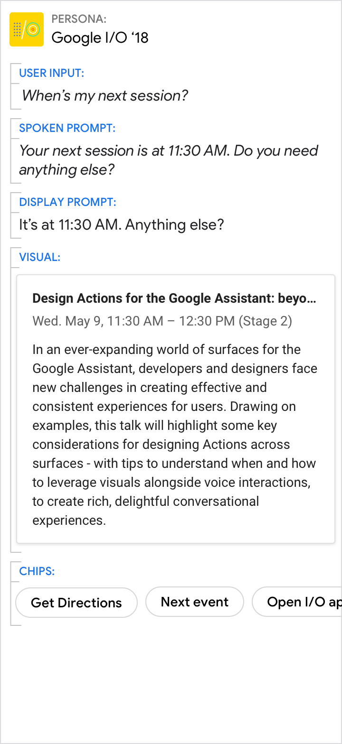The width and height of the screenshot is (342, 744).
Task: Click the SPOKEN PROMPT section label
Action: 67,128
